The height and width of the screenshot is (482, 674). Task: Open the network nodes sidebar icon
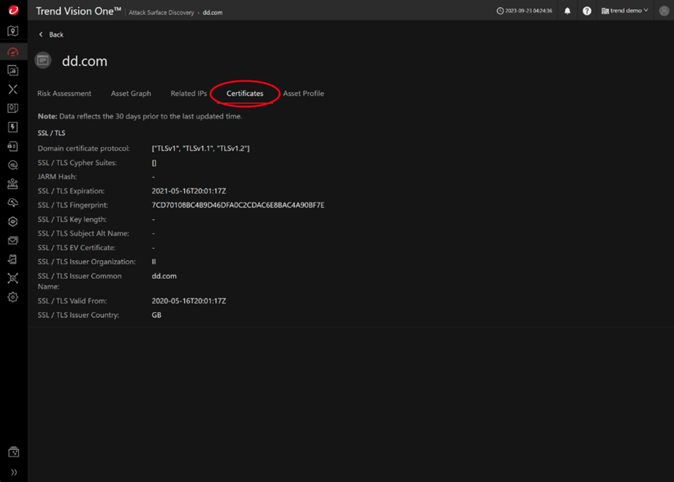(x=13, y=278)
